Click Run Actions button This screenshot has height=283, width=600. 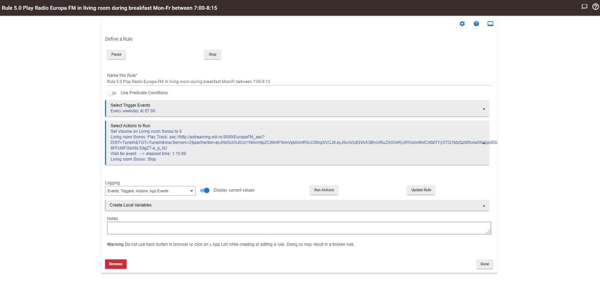point(324,190)
